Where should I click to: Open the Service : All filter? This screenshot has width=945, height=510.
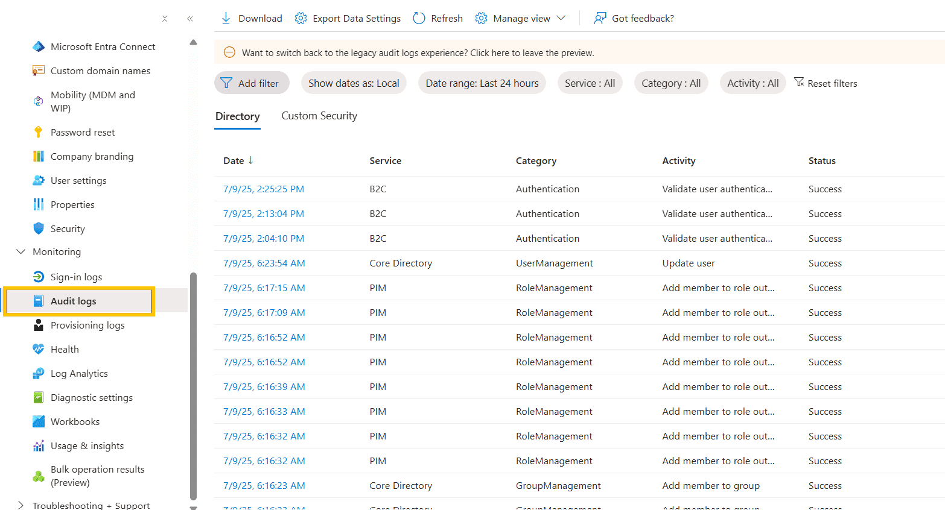590,83
